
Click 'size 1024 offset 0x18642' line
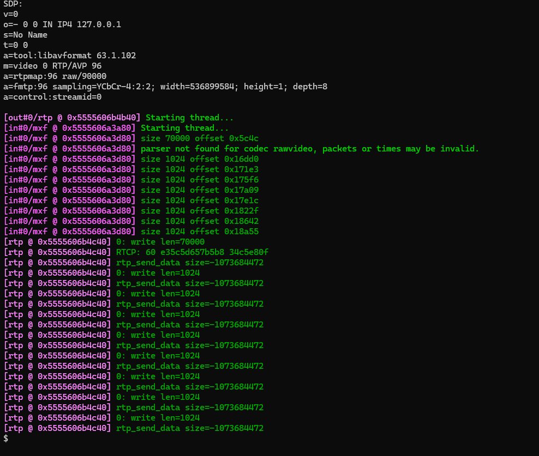200,221
